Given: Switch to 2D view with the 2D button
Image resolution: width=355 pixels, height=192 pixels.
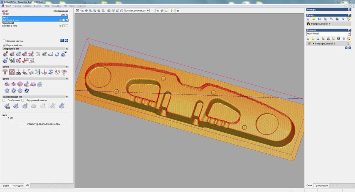Looking at the screenshot, I should pyautogui.click(x=78, y=11).
